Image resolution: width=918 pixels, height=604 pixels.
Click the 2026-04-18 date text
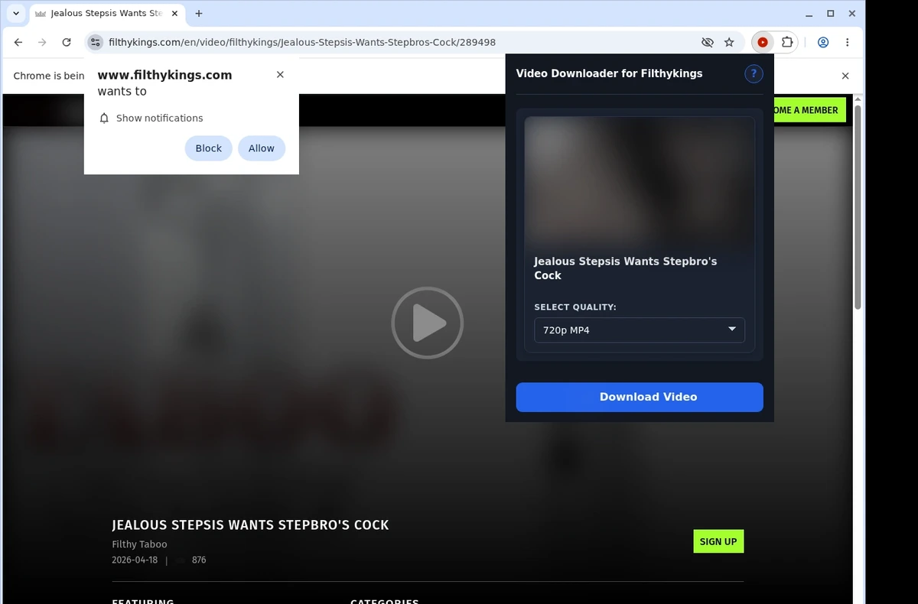click(135, 560)
